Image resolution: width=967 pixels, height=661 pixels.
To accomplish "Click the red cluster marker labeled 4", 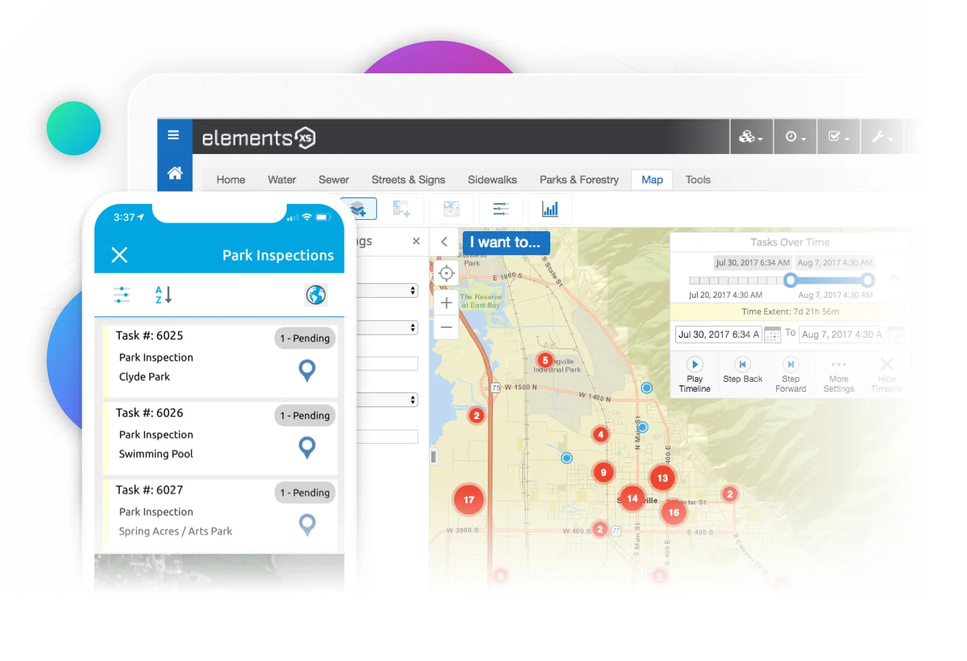I will [601, 434].
